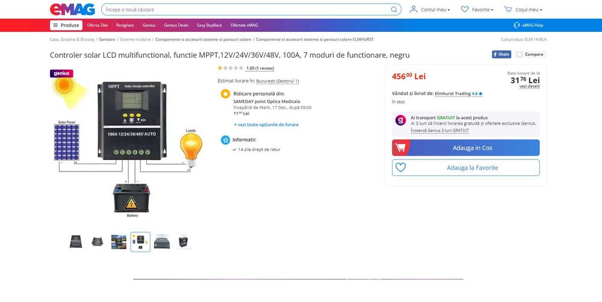
Task: Click the shopping cart icon in the header
Action: tap(508, 9)
